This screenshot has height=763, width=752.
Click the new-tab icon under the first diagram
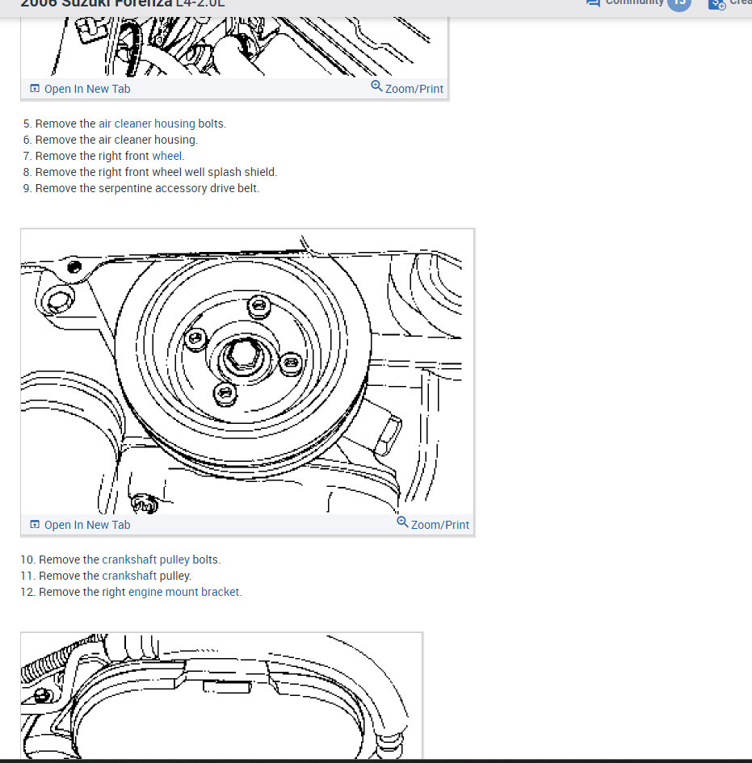(35, 89)
